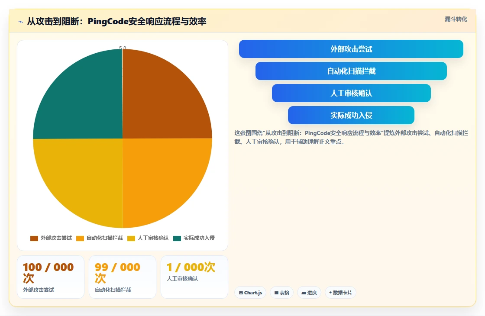485x316 pixels.
Task: Click the 实际成功入侵 legend label text
Action: pyautogui.click(x=199, y=238)
